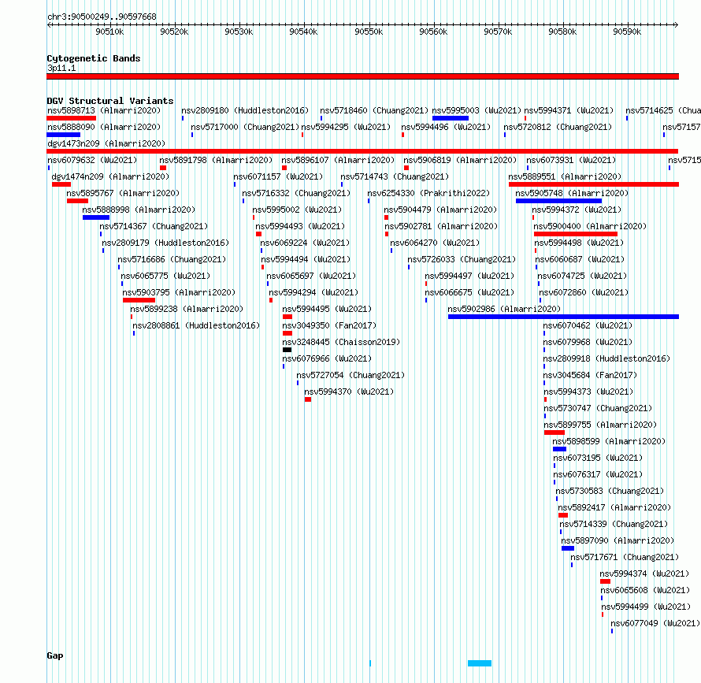Image resolution: width=701 pixels, height=683 pixels.
Task: Open the dgv1473n209 (Almarri2020) variant
Action: (x=362, y=151)
